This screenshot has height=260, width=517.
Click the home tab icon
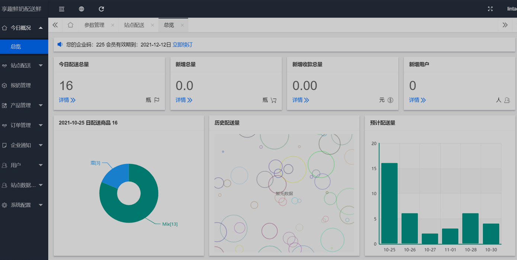(x=70, y=25)
